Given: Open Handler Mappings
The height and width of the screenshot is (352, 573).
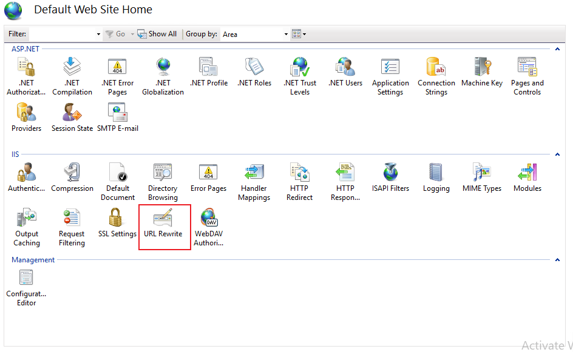Looking at the screenshot, I should [x=254, y=182].
